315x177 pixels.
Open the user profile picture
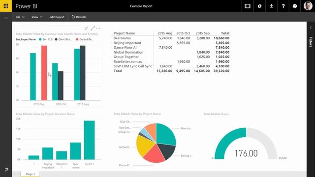(x=308, y=6)
